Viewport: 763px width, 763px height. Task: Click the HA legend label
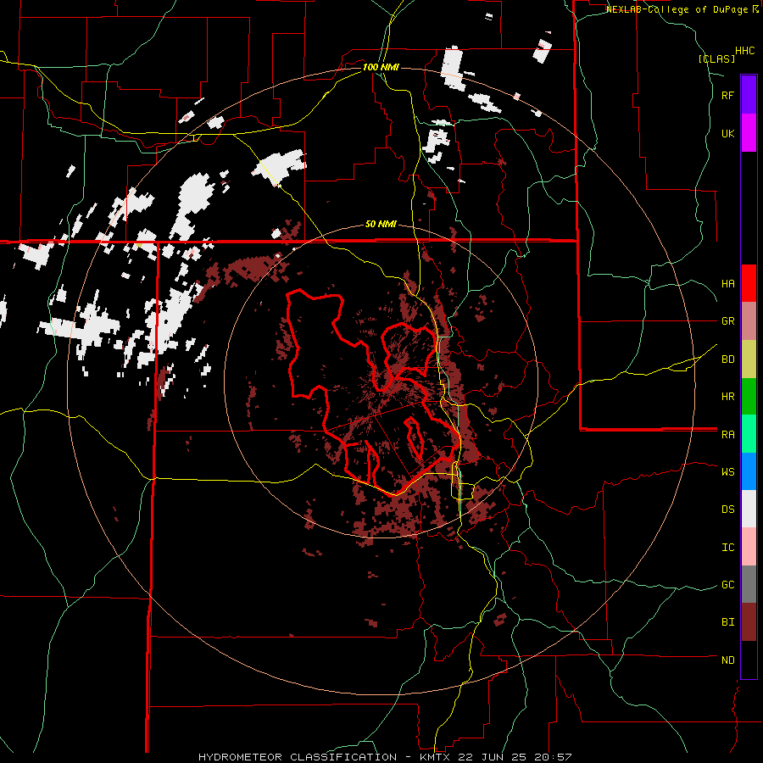tap(728, 284)
